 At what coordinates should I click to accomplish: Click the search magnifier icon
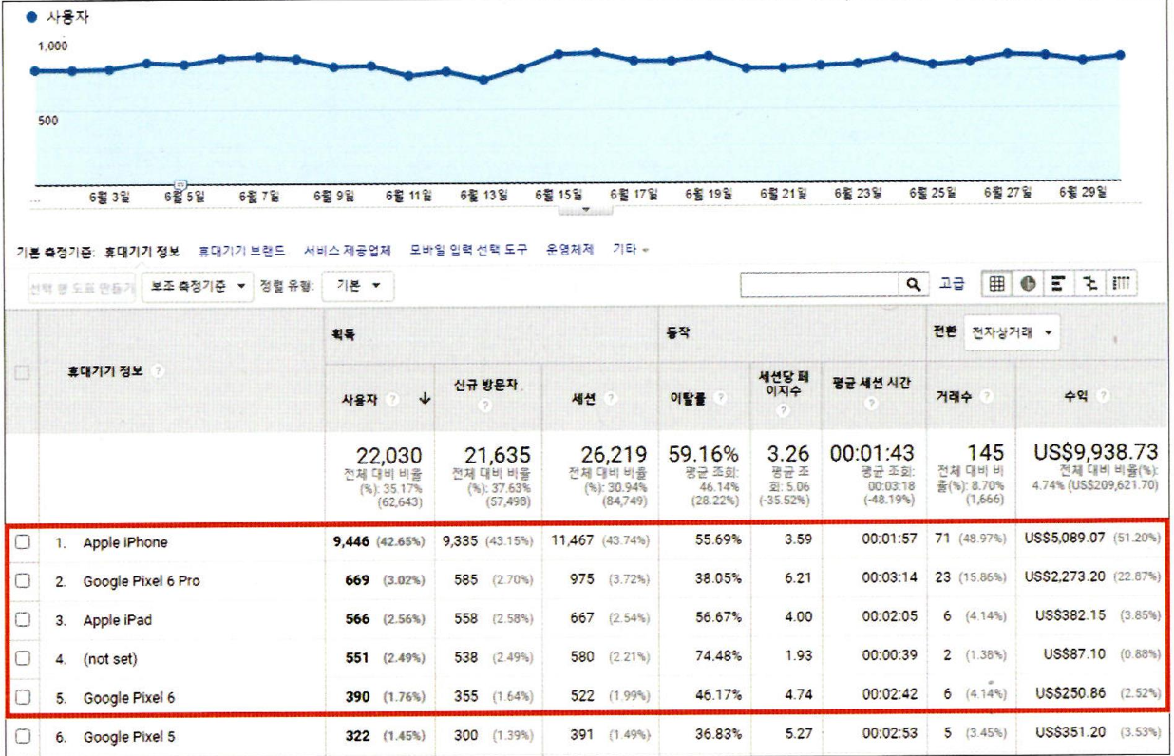(914, 284)
